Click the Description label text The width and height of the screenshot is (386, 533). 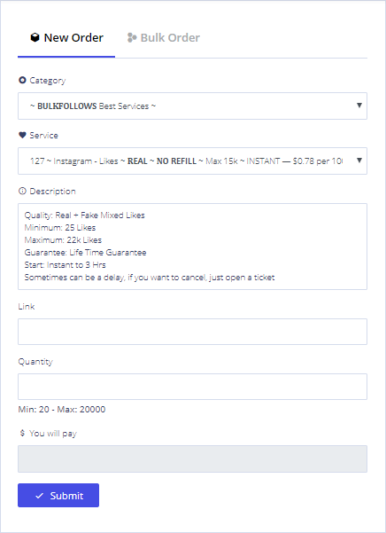52,192
